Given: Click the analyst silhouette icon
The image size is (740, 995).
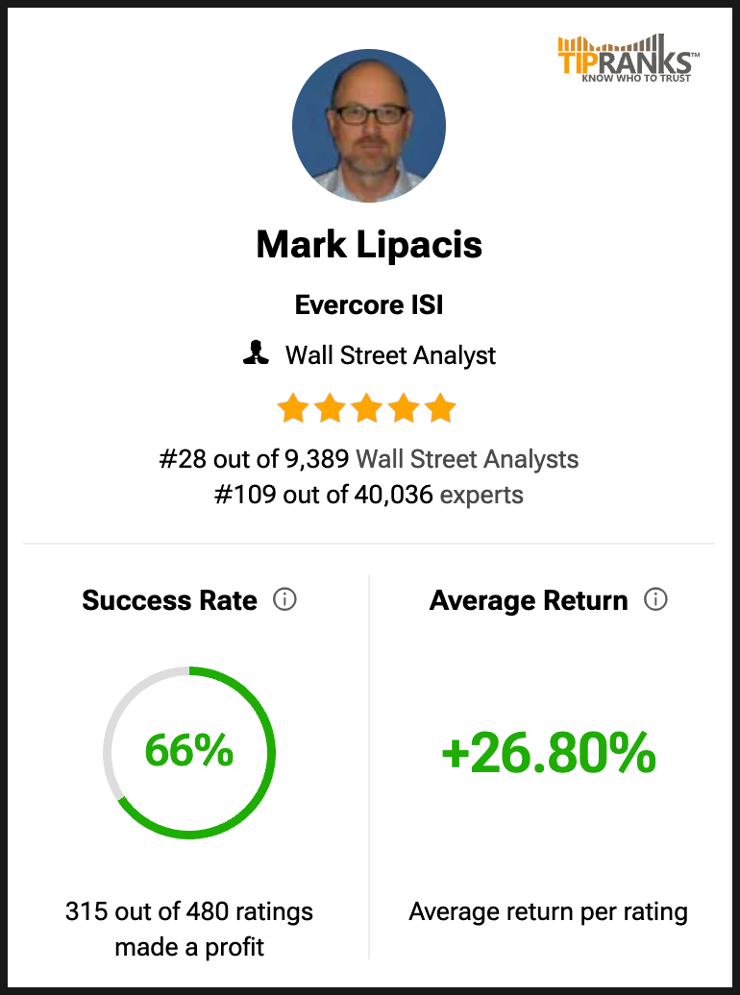Looking at the screenshot, I should pyautogui.click(x=256, y=353).
